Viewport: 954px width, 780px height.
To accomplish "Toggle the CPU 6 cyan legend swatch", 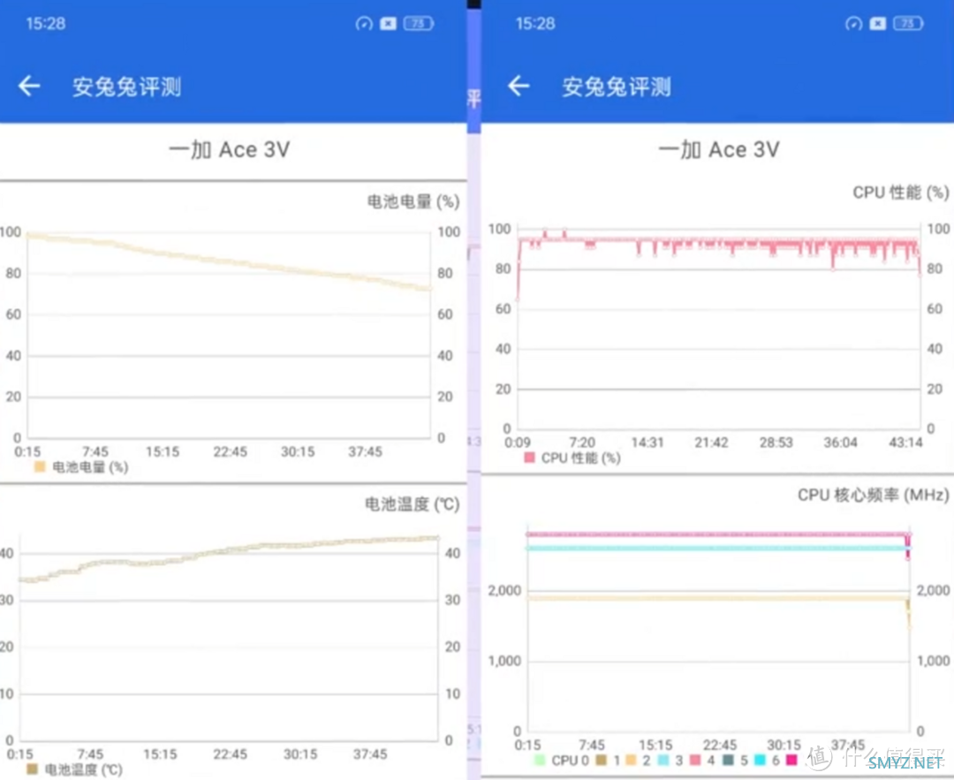I will click(x=760, y=760).
